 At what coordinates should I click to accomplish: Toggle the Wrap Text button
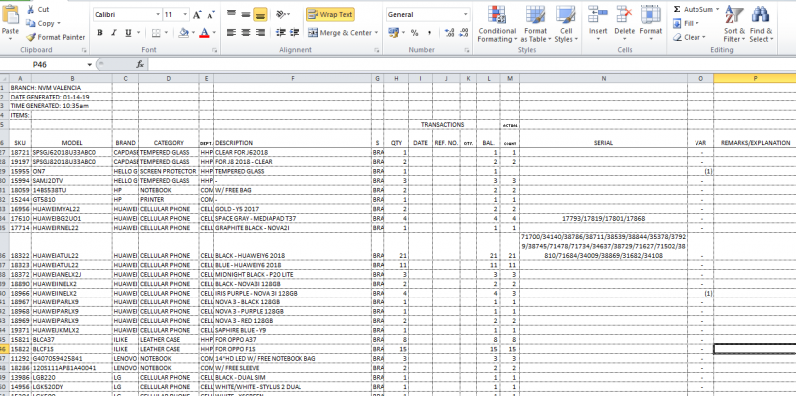(x=330, y=14)
